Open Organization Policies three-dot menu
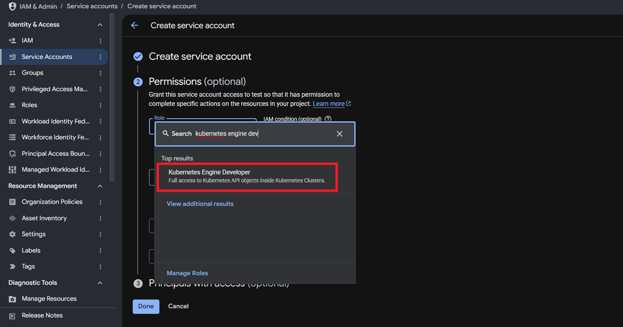Viewport: 623px width, 327px height. pyautogui.click(x=100, y=202)
